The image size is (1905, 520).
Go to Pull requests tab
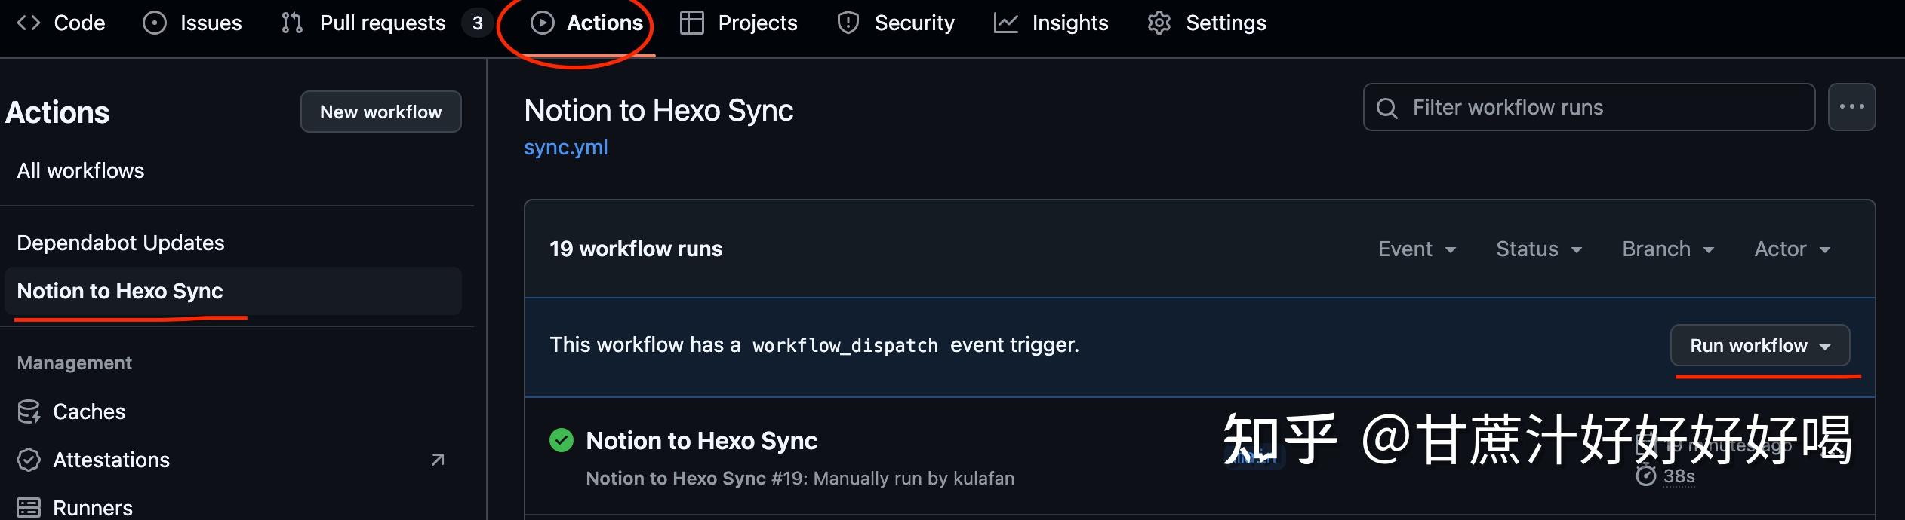368,23
